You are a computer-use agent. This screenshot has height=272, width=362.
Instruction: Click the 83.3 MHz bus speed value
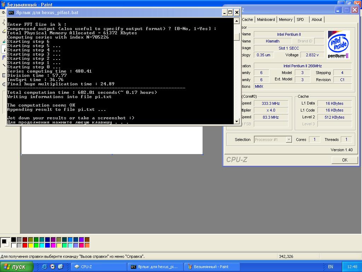pos(270,117)
